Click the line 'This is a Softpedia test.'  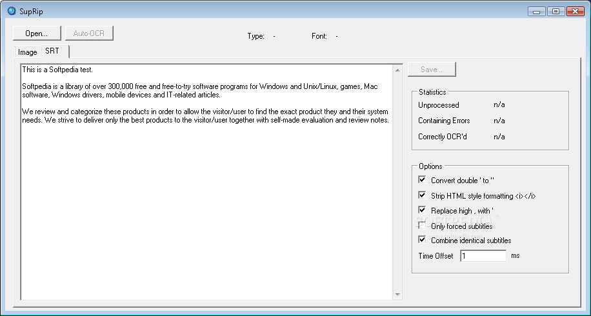click(x=57, y=70)
